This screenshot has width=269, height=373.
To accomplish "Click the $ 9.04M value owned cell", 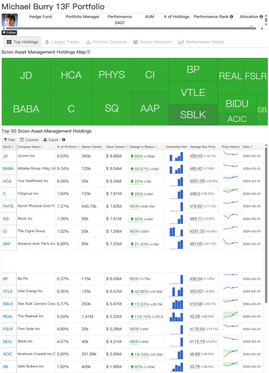I will pos(114,168).
